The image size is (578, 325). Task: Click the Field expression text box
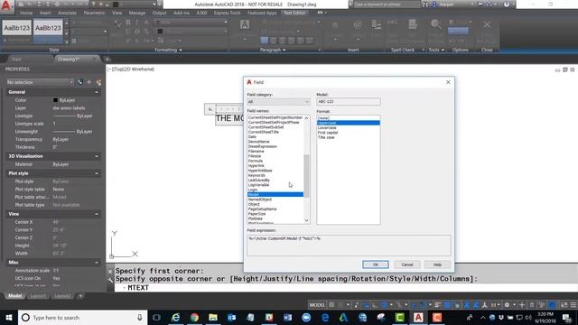(349, 245)
